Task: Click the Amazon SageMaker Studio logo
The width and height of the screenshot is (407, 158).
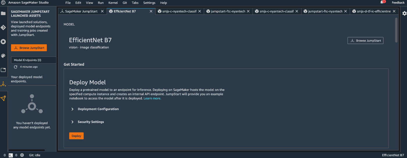Action: coord(3,3)
